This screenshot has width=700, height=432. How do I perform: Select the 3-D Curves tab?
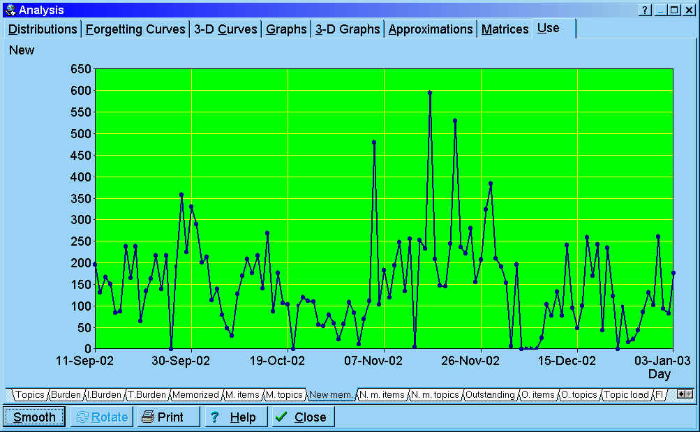click(226, 29)
